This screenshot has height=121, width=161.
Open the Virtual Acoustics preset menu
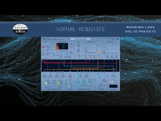(80, 39)
